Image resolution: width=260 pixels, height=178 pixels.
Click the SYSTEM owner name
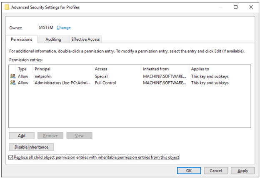(46, 28)
